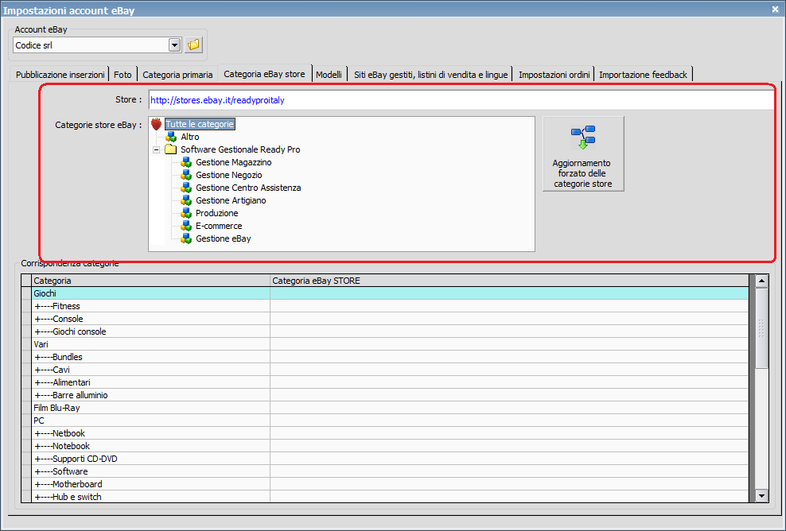786x531 pixels.
Task: Click the cubes icon beside Gestione Negozio
Action: pyautogui.click(x=186, y=175)
